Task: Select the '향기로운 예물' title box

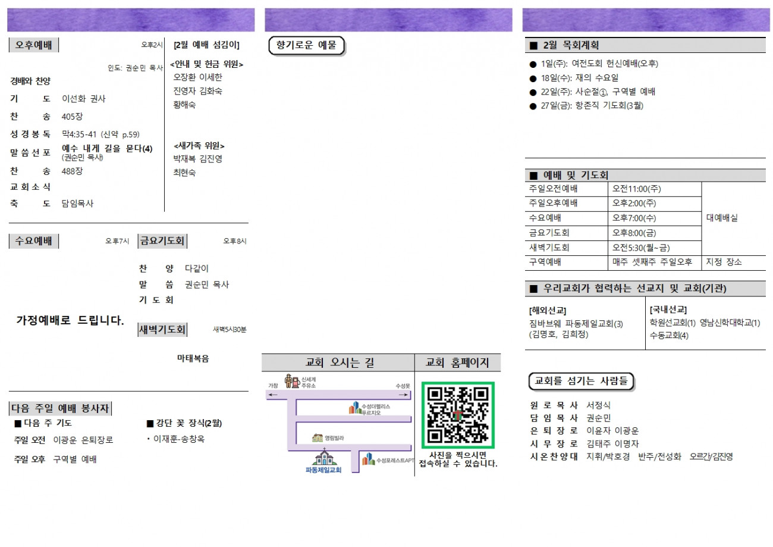Action: click(307, 45)
